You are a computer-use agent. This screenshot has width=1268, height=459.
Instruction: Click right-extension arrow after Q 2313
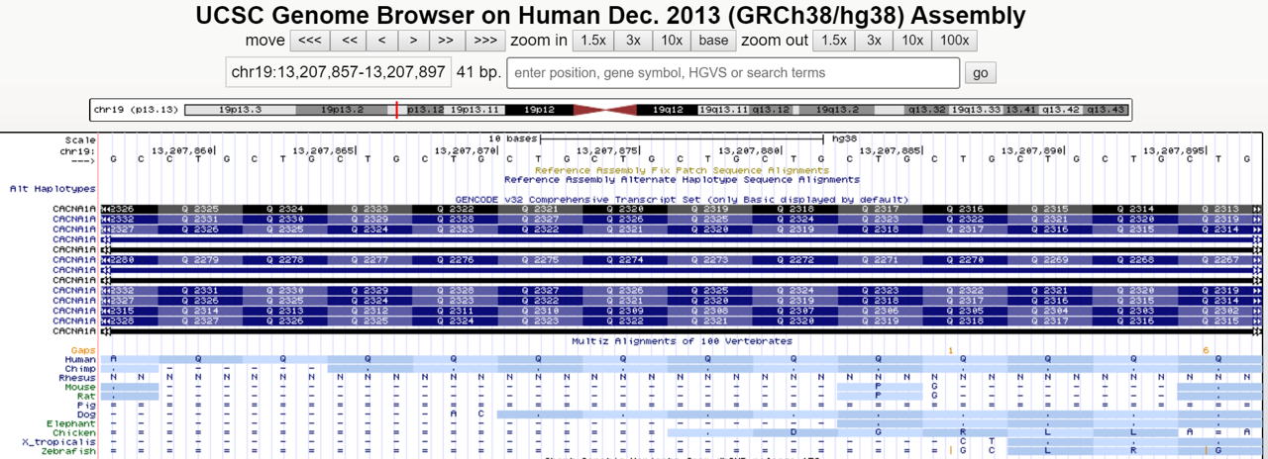[1258, 209]
